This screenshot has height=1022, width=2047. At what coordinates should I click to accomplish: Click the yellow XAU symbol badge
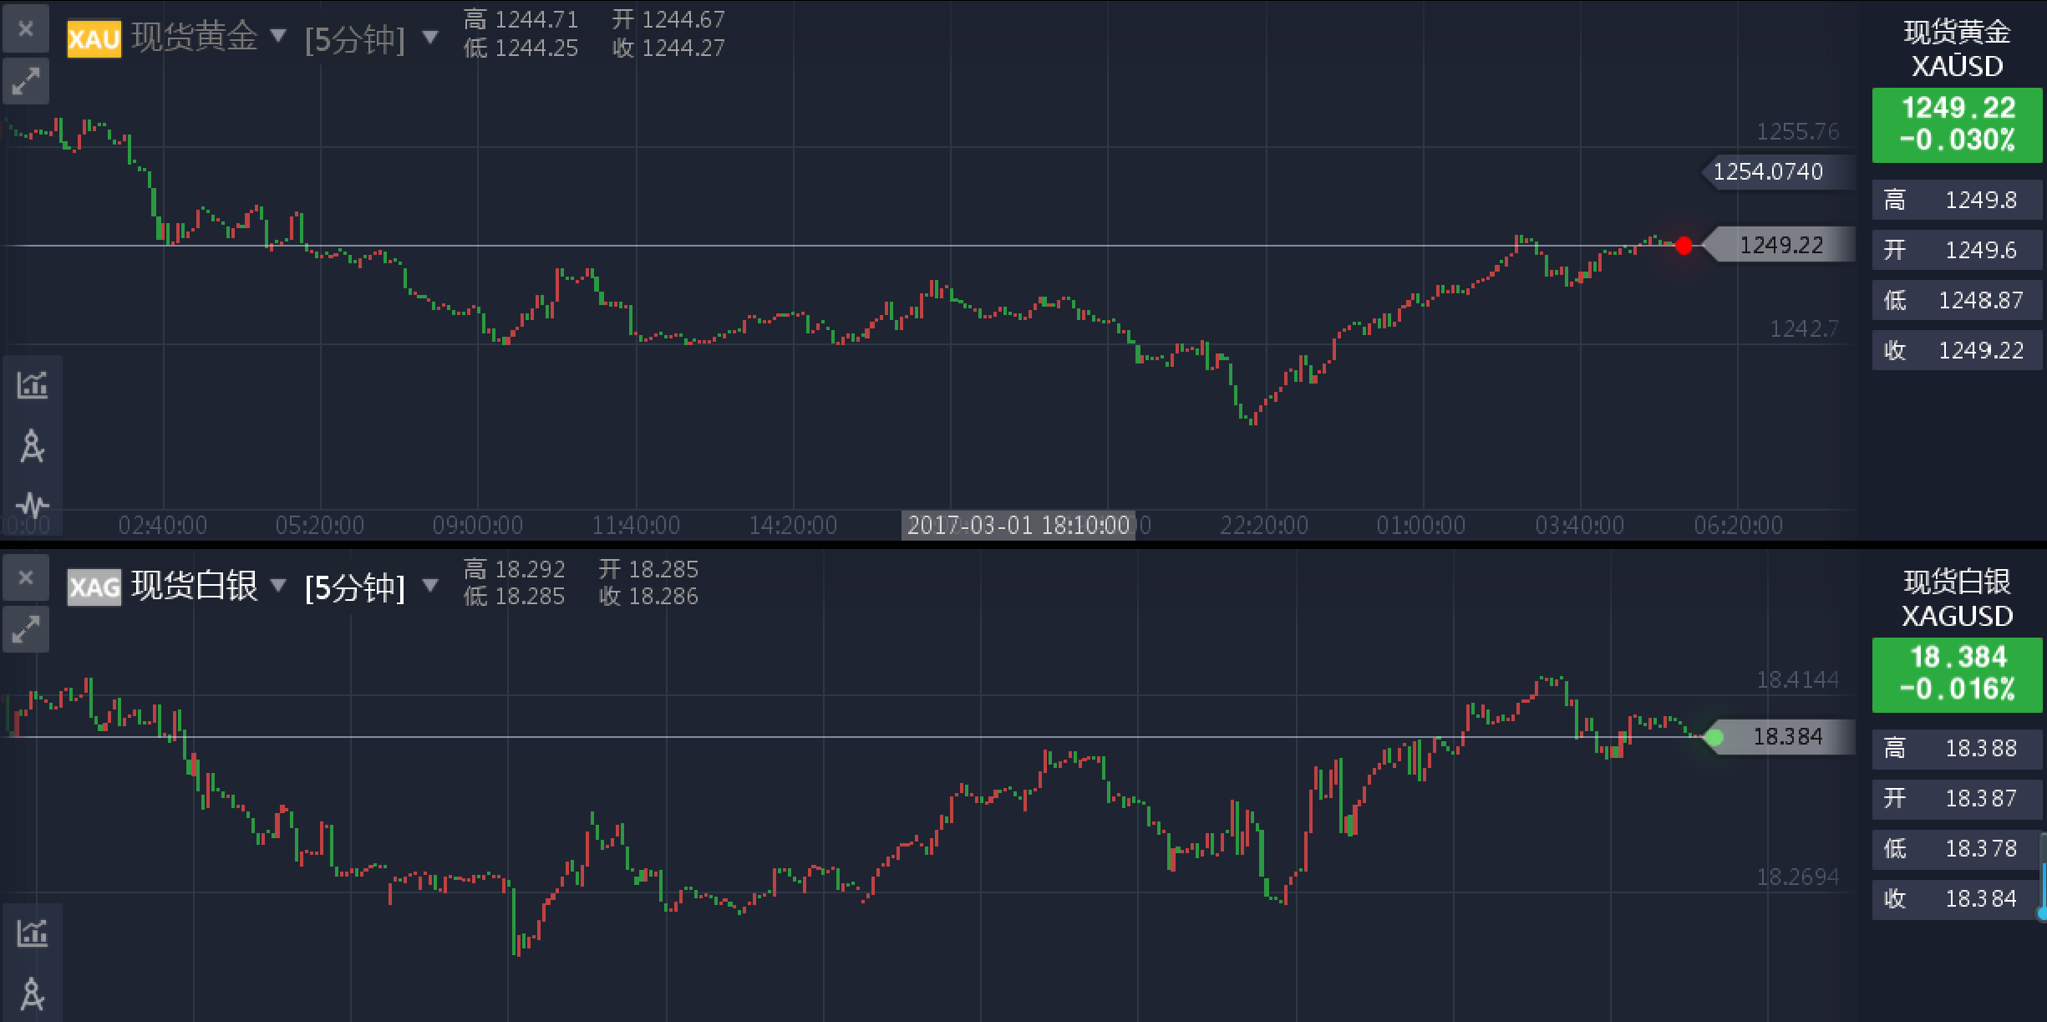pos(94,38)
